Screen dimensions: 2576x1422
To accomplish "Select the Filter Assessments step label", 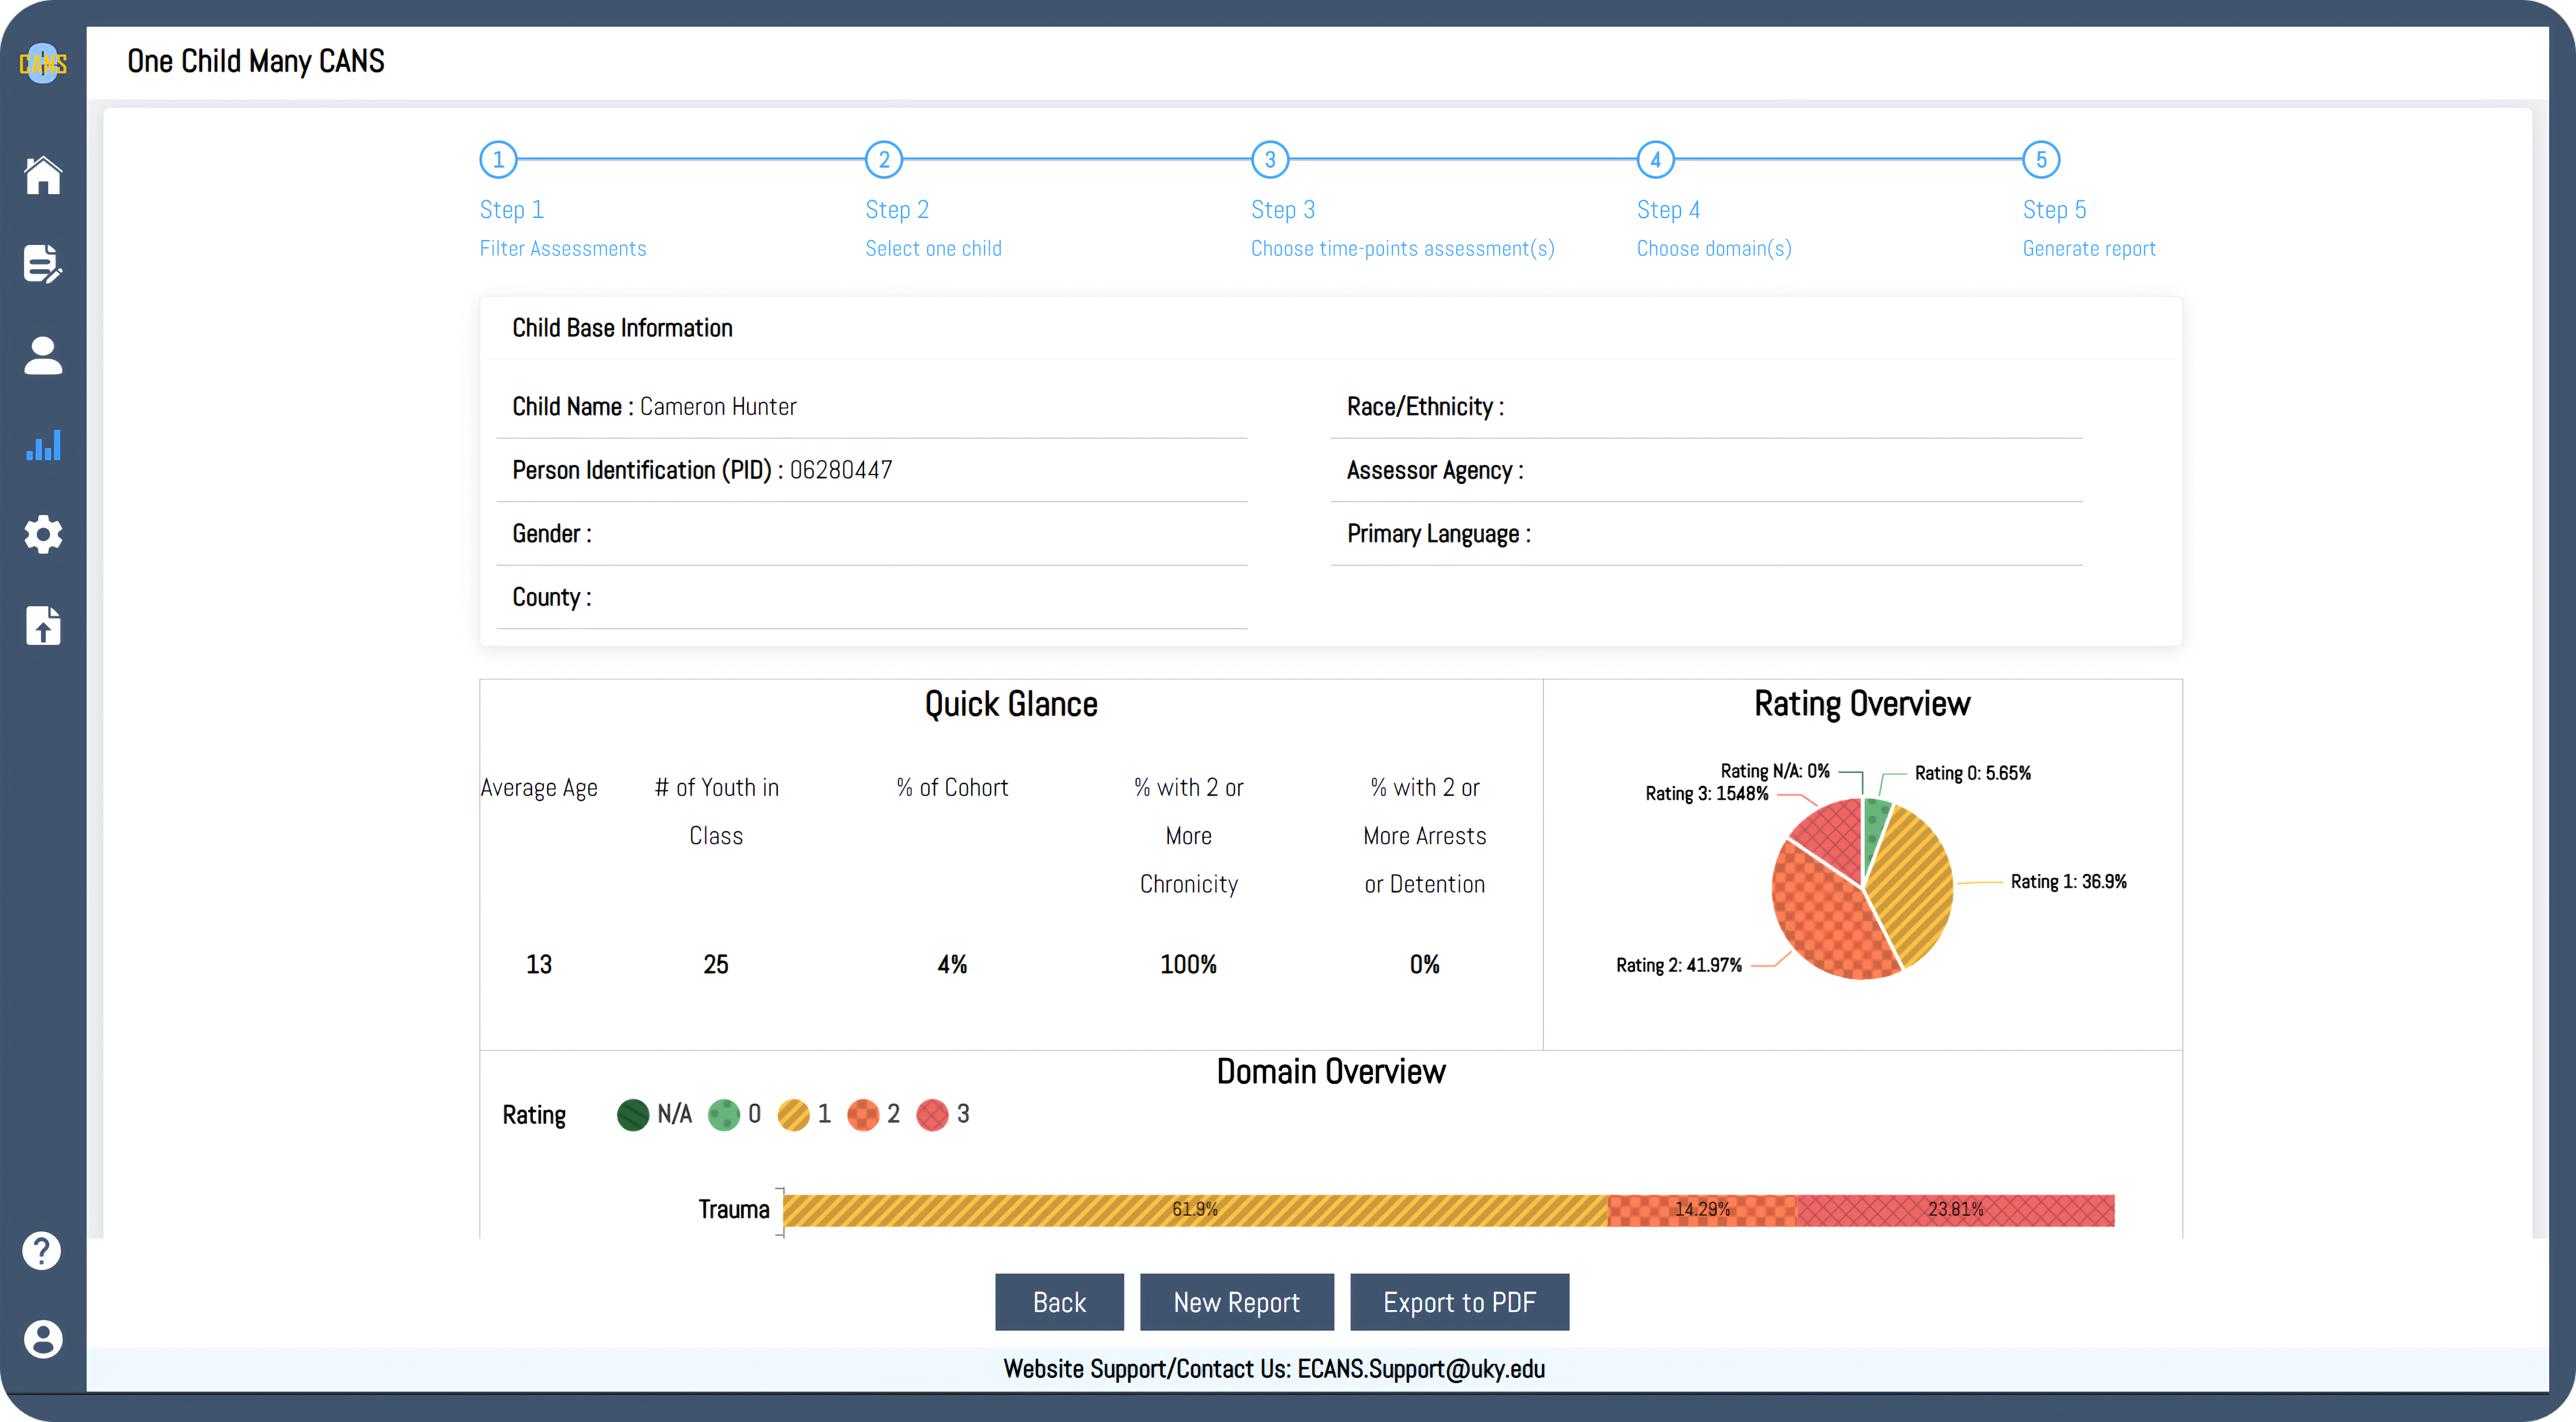I will pyautogui.click(x=563, y=248).
